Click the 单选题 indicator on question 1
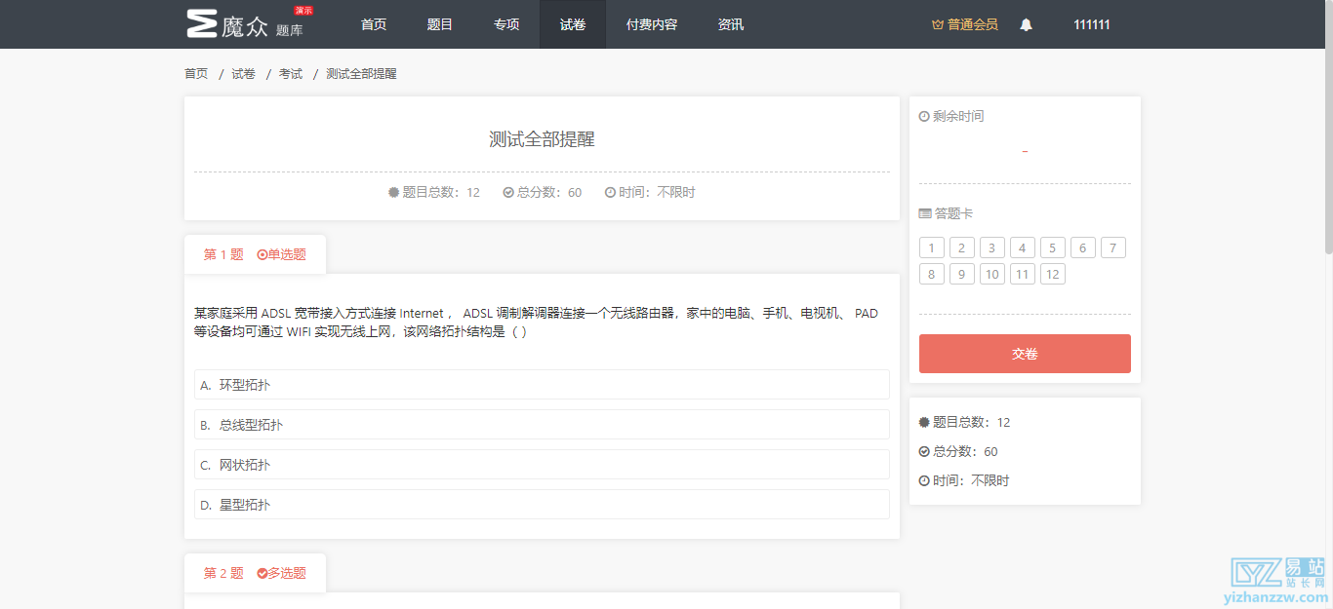 [x=283, y=253]
